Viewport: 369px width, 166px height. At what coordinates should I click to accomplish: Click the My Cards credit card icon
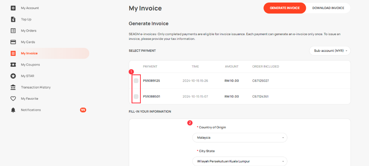coord(13,42)
